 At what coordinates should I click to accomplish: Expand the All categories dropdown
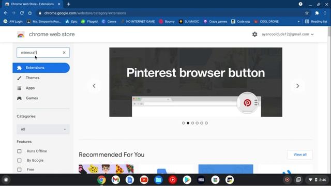point(43,129)
